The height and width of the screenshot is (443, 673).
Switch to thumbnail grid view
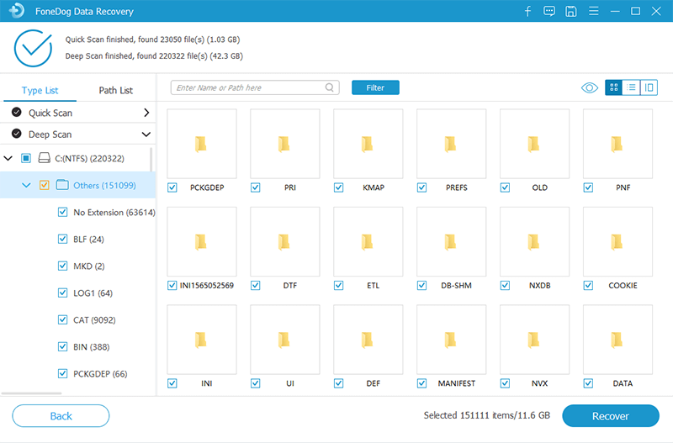coord(613,87)
